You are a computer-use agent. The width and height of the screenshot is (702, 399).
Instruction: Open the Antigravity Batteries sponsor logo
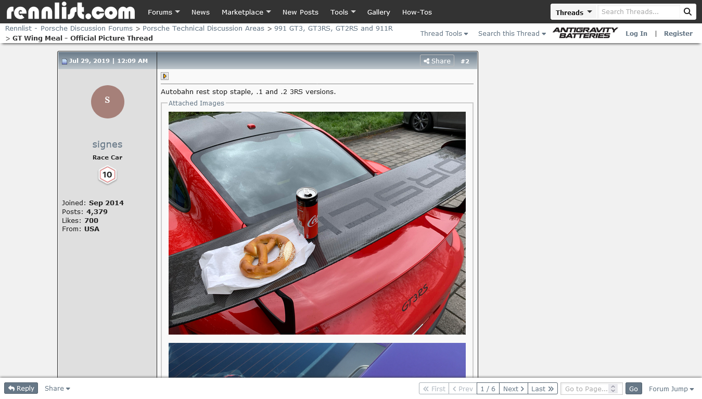point(585,33)
